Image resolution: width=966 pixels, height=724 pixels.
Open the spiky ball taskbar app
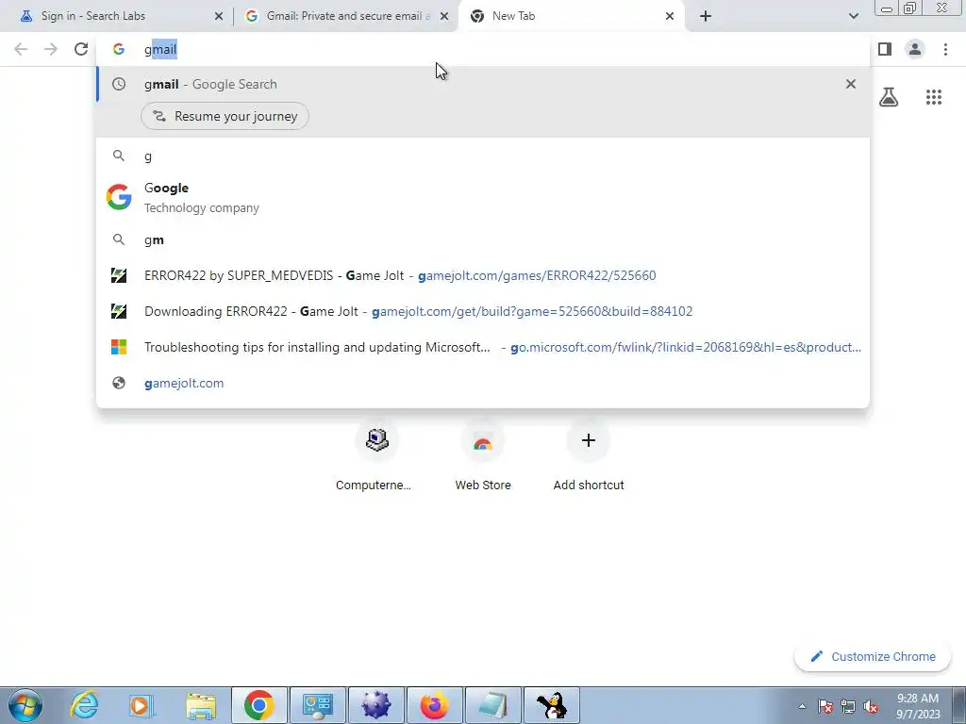(376, 705)
